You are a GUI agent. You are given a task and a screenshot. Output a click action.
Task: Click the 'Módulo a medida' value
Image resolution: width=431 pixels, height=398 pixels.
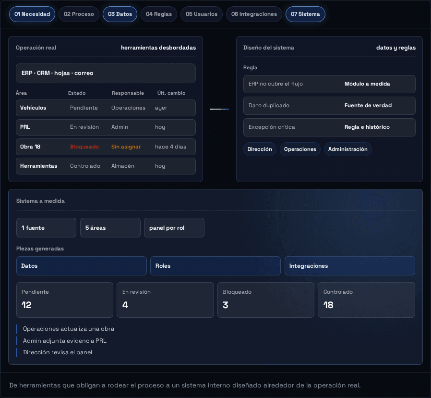coord(367,84)
